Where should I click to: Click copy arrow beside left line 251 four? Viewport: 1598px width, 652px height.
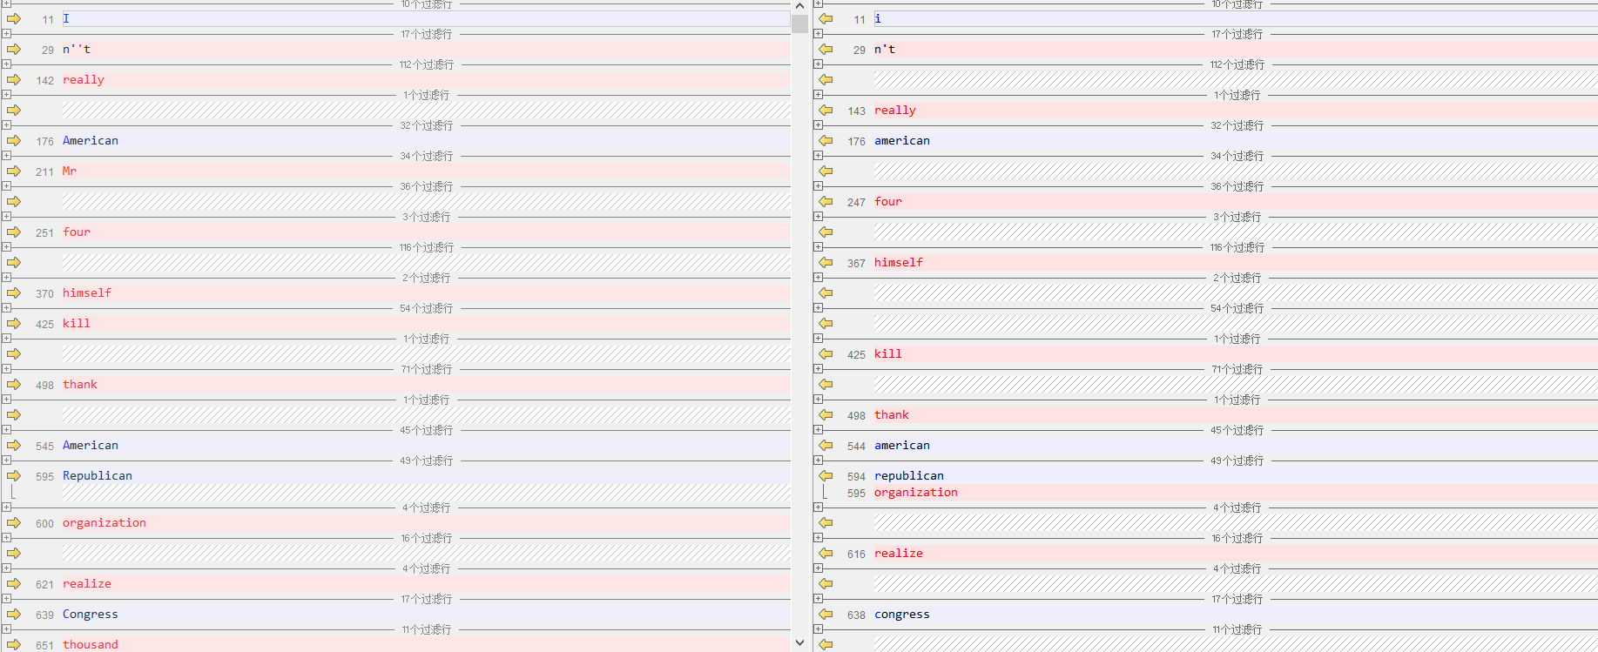pos(14,232)
